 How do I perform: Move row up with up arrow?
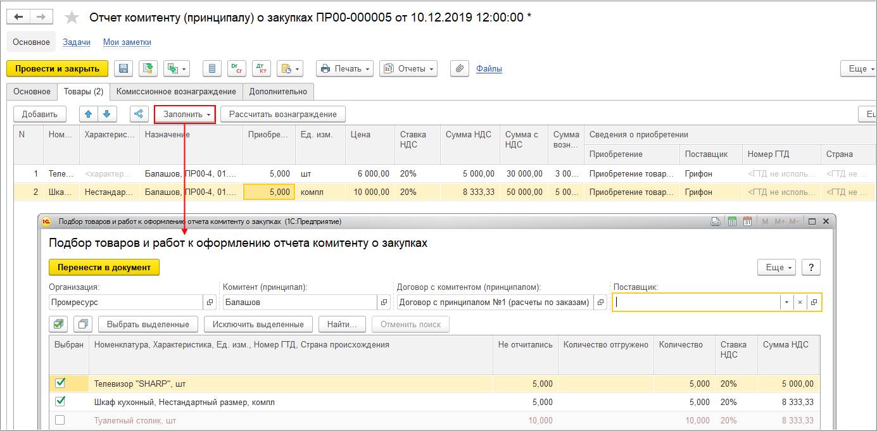[89, 114]
